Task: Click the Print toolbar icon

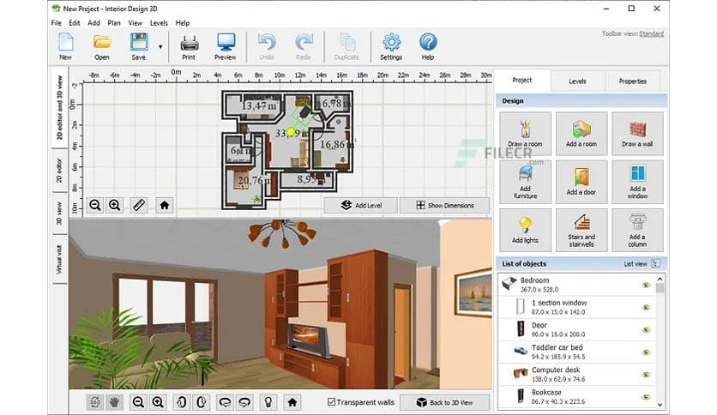Action: coord(189,46)
